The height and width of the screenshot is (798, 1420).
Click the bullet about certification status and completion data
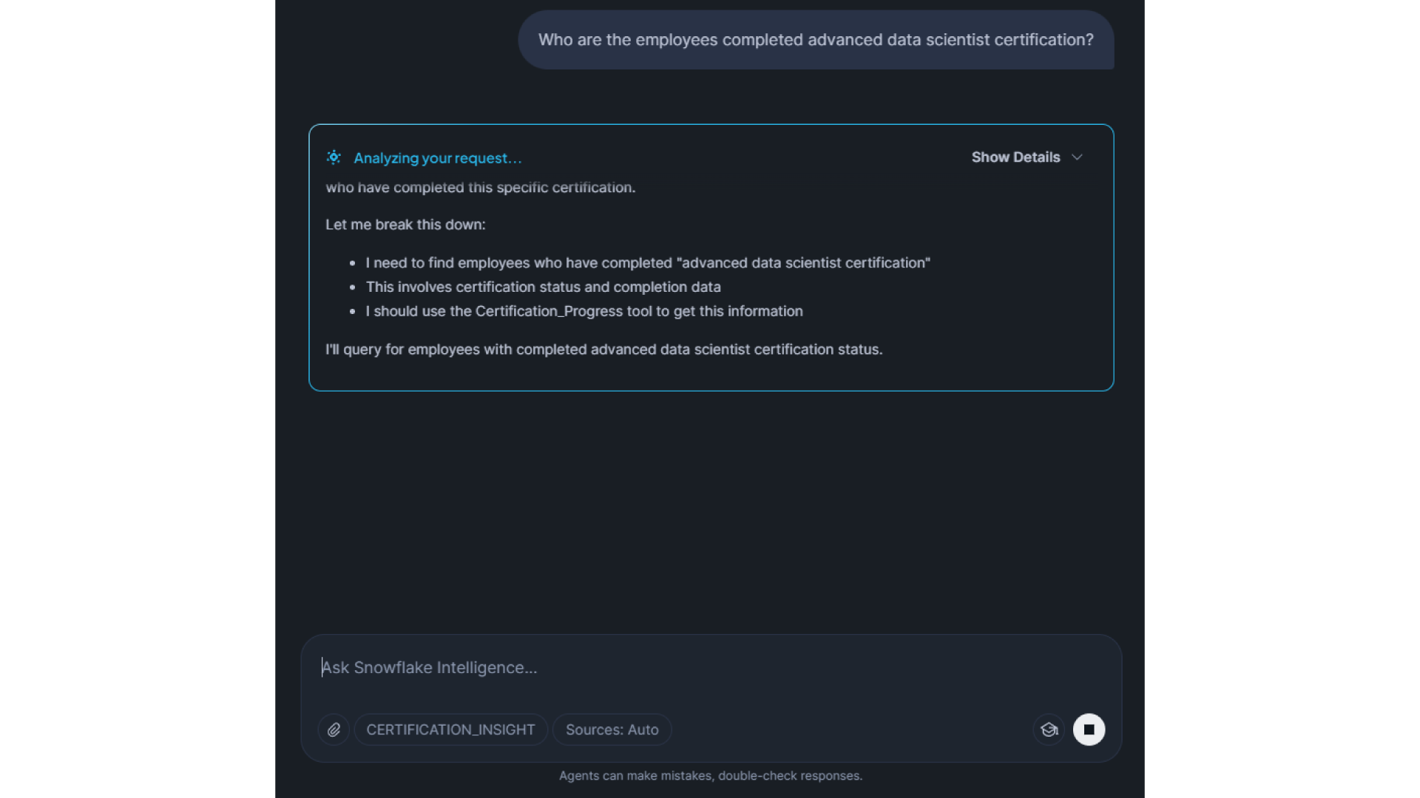[x=543, y=287]
